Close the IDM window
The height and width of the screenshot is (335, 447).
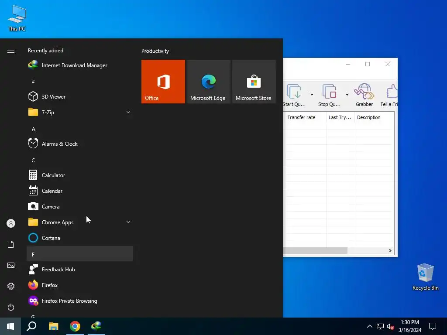pos(388,64)
